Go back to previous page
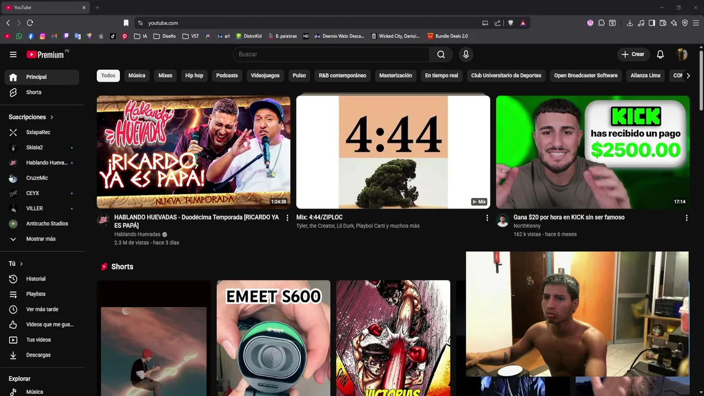This screenshot has height=396, width=704. click(x=8, y=23)
